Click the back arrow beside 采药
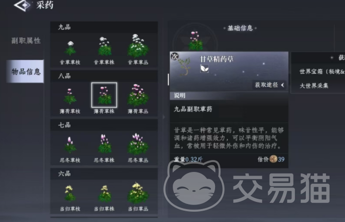Screen dimensions: 345x222 coord(23,5)
